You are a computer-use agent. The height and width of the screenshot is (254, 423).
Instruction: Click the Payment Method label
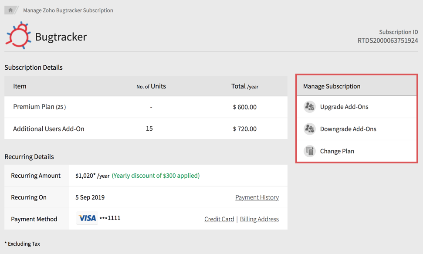[34, 219]
